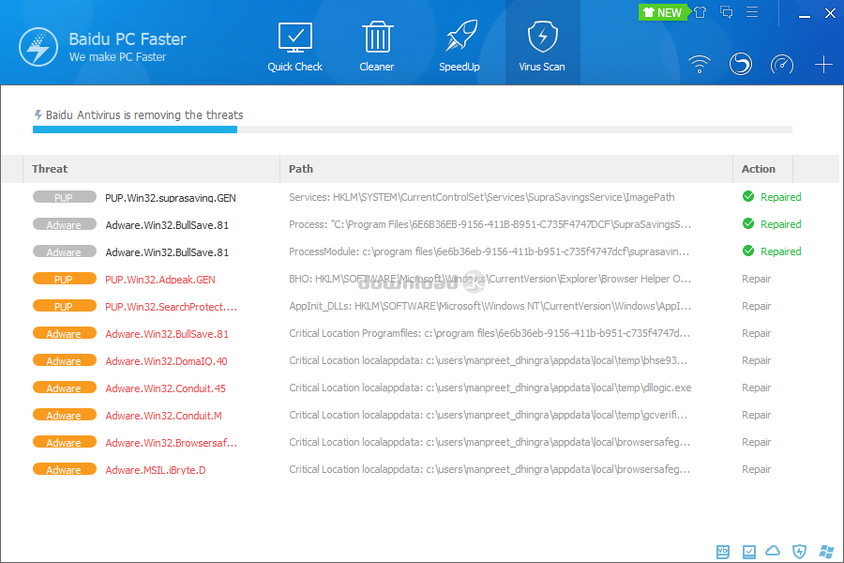The height and width of the screenshot is (563, 844).
Task: Click the BHO registry path text
Action: (490, 279)
